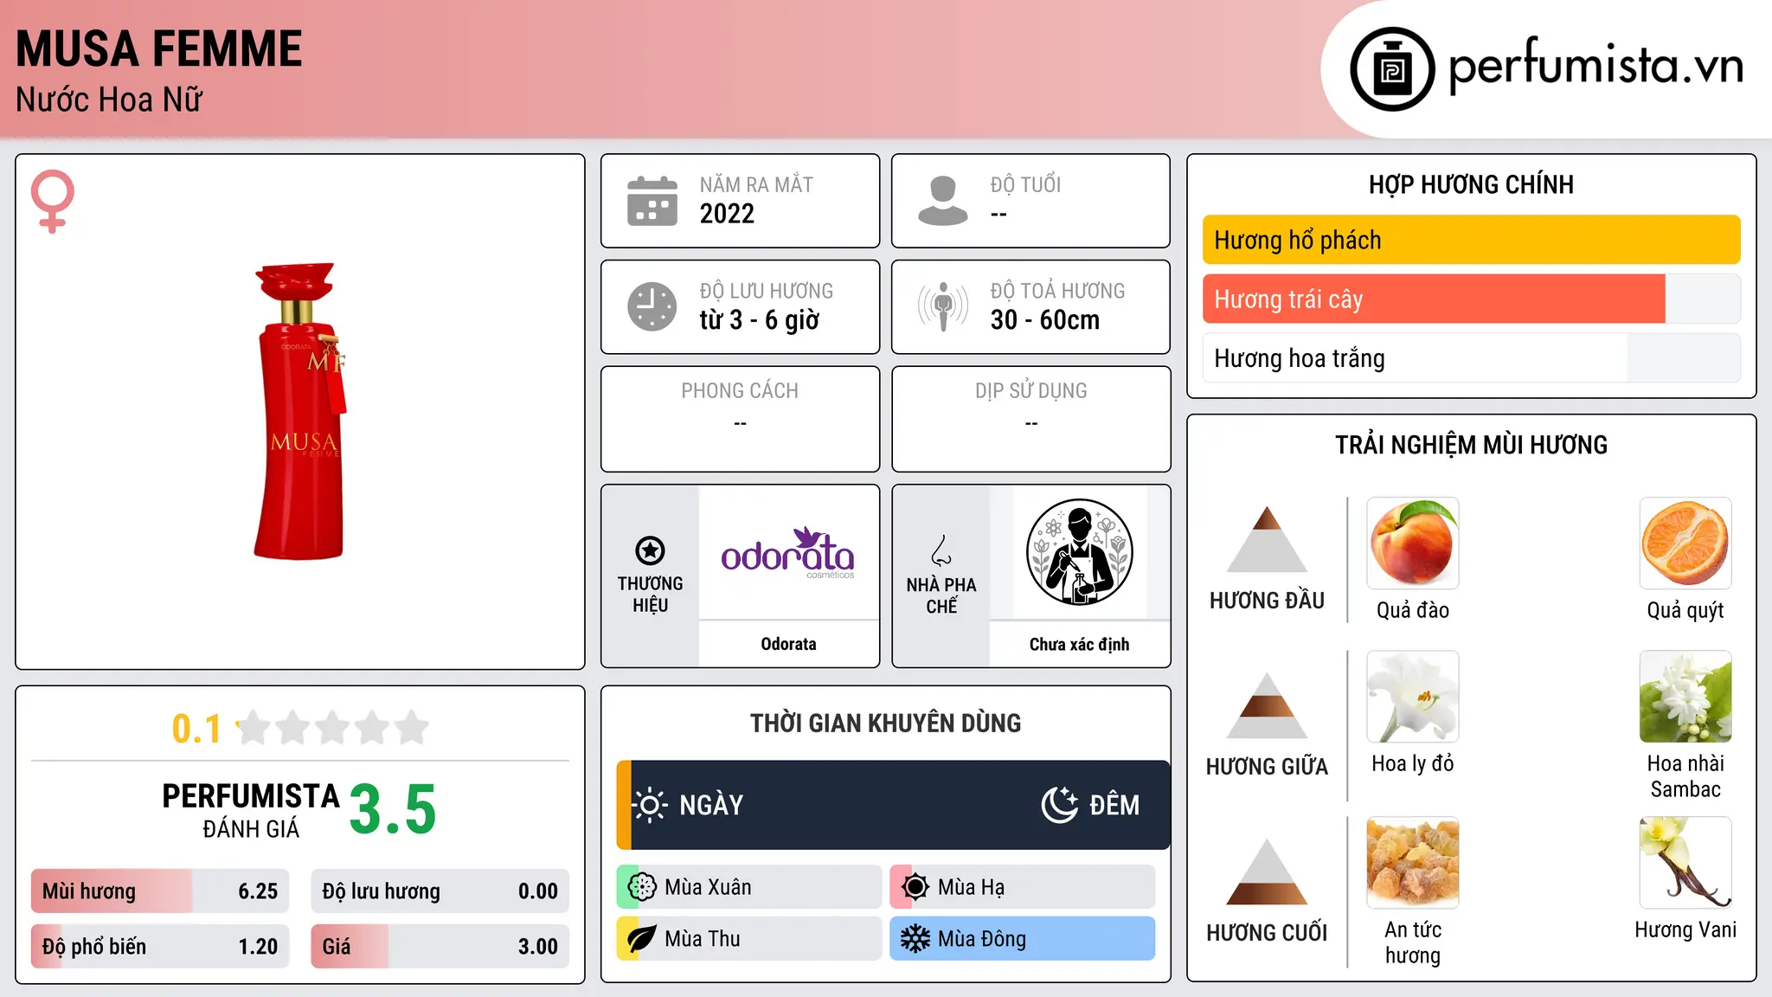Select the Hoa nhài Sambac note image

click(x=1685, y=697)
